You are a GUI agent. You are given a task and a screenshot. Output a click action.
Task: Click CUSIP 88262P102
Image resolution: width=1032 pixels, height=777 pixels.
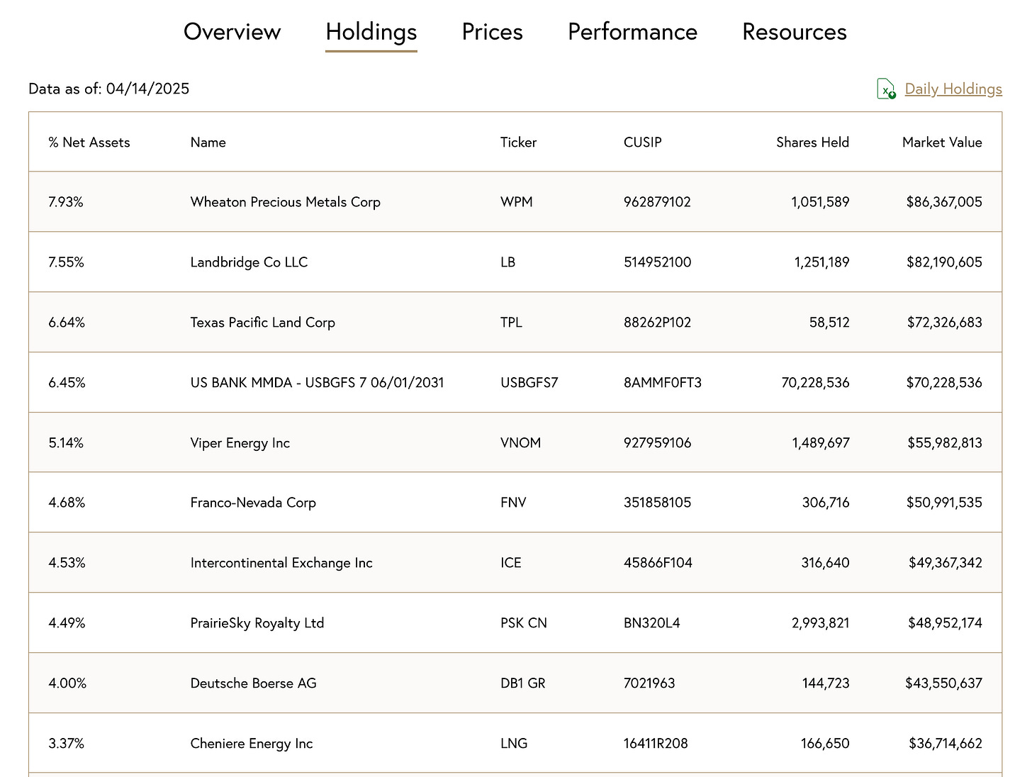coord(657,323)
